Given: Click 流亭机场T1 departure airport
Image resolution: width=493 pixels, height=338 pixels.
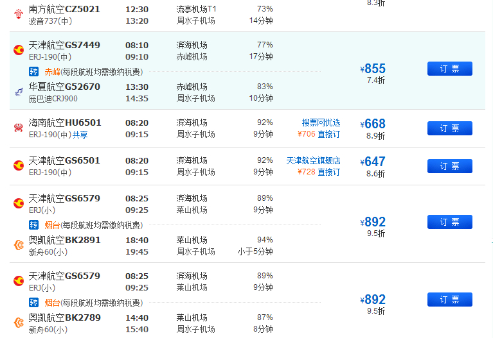Looking at the screenshot, I should pyautogui.click(x=197, y=10).
